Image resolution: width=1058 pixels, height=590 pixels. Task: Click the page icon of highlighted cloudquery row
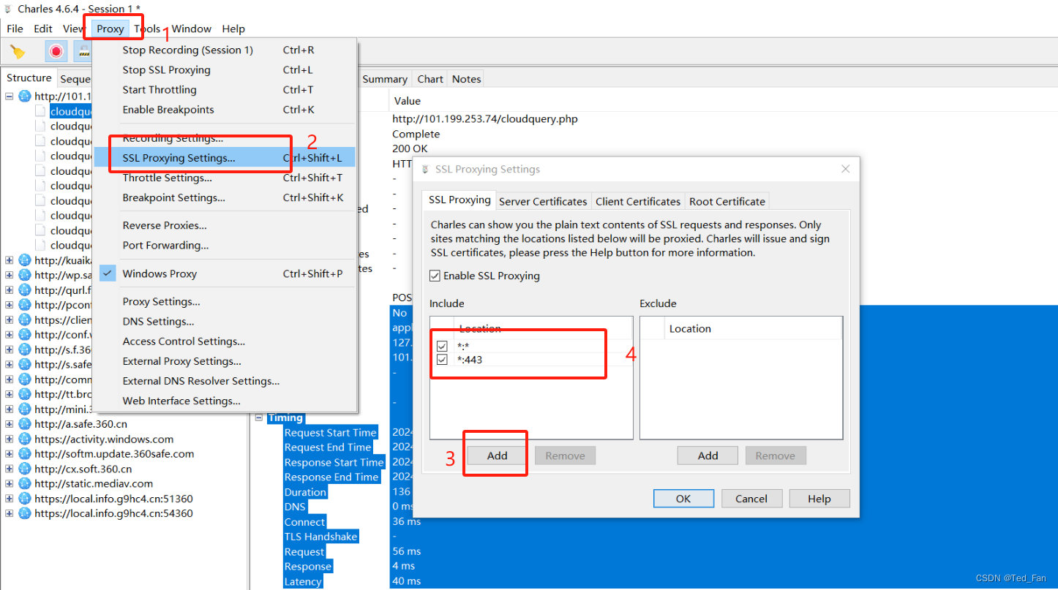point(40,111)
